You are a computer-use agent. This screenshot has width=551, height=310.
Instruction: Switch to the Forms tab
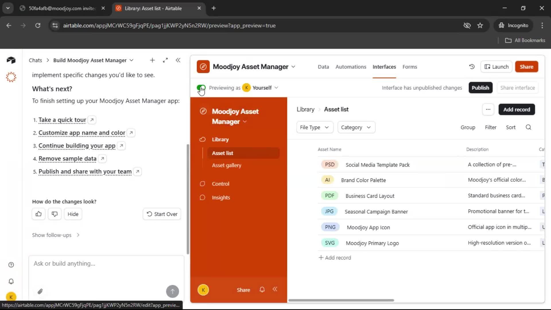click(410, 67)
